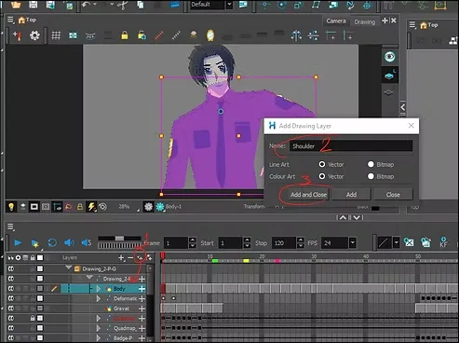Click the Undo arrow icon
Screen dimensions: 459x343
coord(86,5)
